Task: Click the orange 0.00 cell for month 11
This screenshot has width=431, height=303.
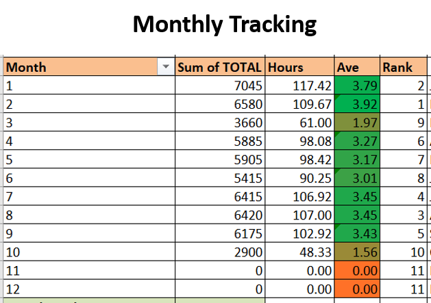Action: 356,271
